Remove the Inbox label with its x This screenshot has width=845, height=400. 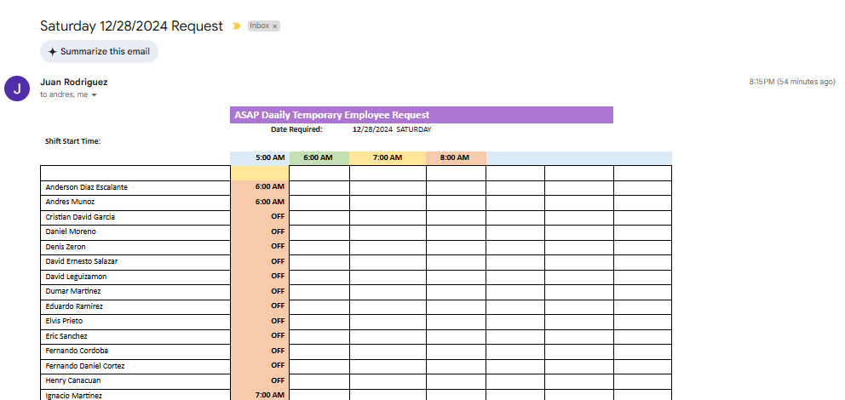click(x=275, y=26)
